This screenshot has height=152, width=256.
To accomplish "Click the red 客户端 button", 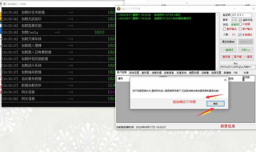I will click(x=237, y=57).
